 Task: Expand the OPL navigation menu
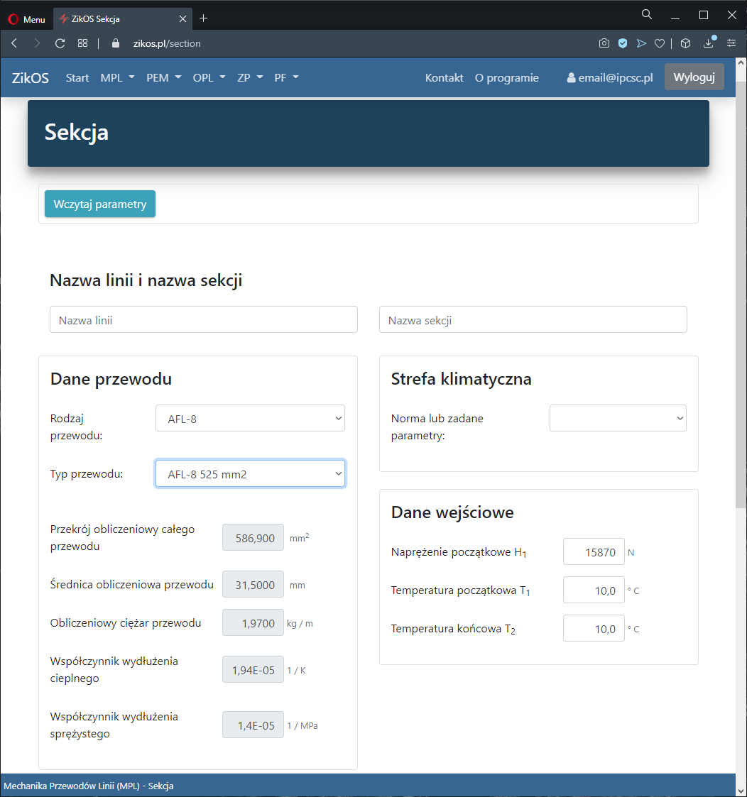pos(209,77)
